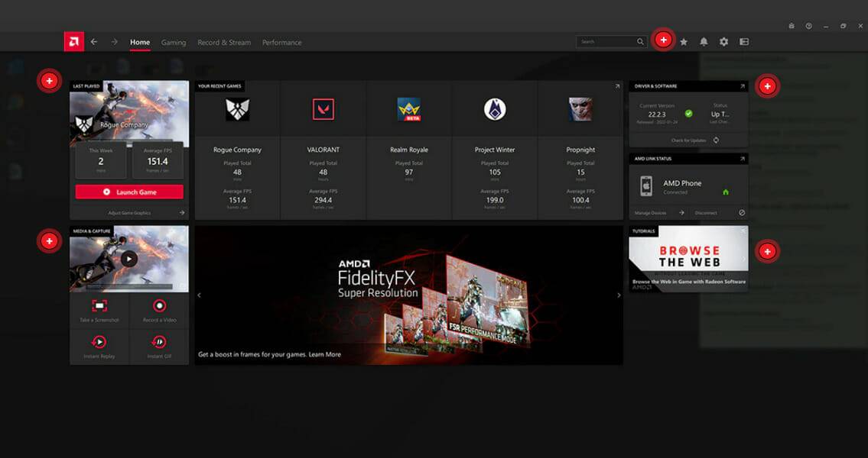Open settings gear icon
The height and width of the screenshot is (458, 868).
point(723,42)
